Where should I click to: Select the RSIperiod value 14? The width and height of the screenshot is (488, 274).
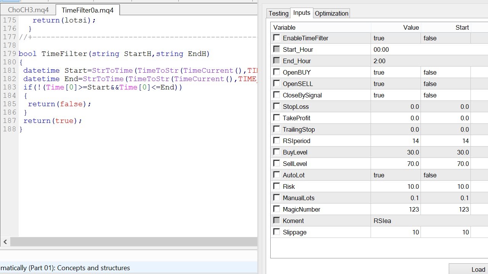coord(396,141)
